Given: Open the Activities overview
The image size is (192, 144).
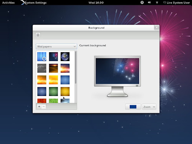Looking at the screenshot, I should pyautogui.click(x=8, y=3).
